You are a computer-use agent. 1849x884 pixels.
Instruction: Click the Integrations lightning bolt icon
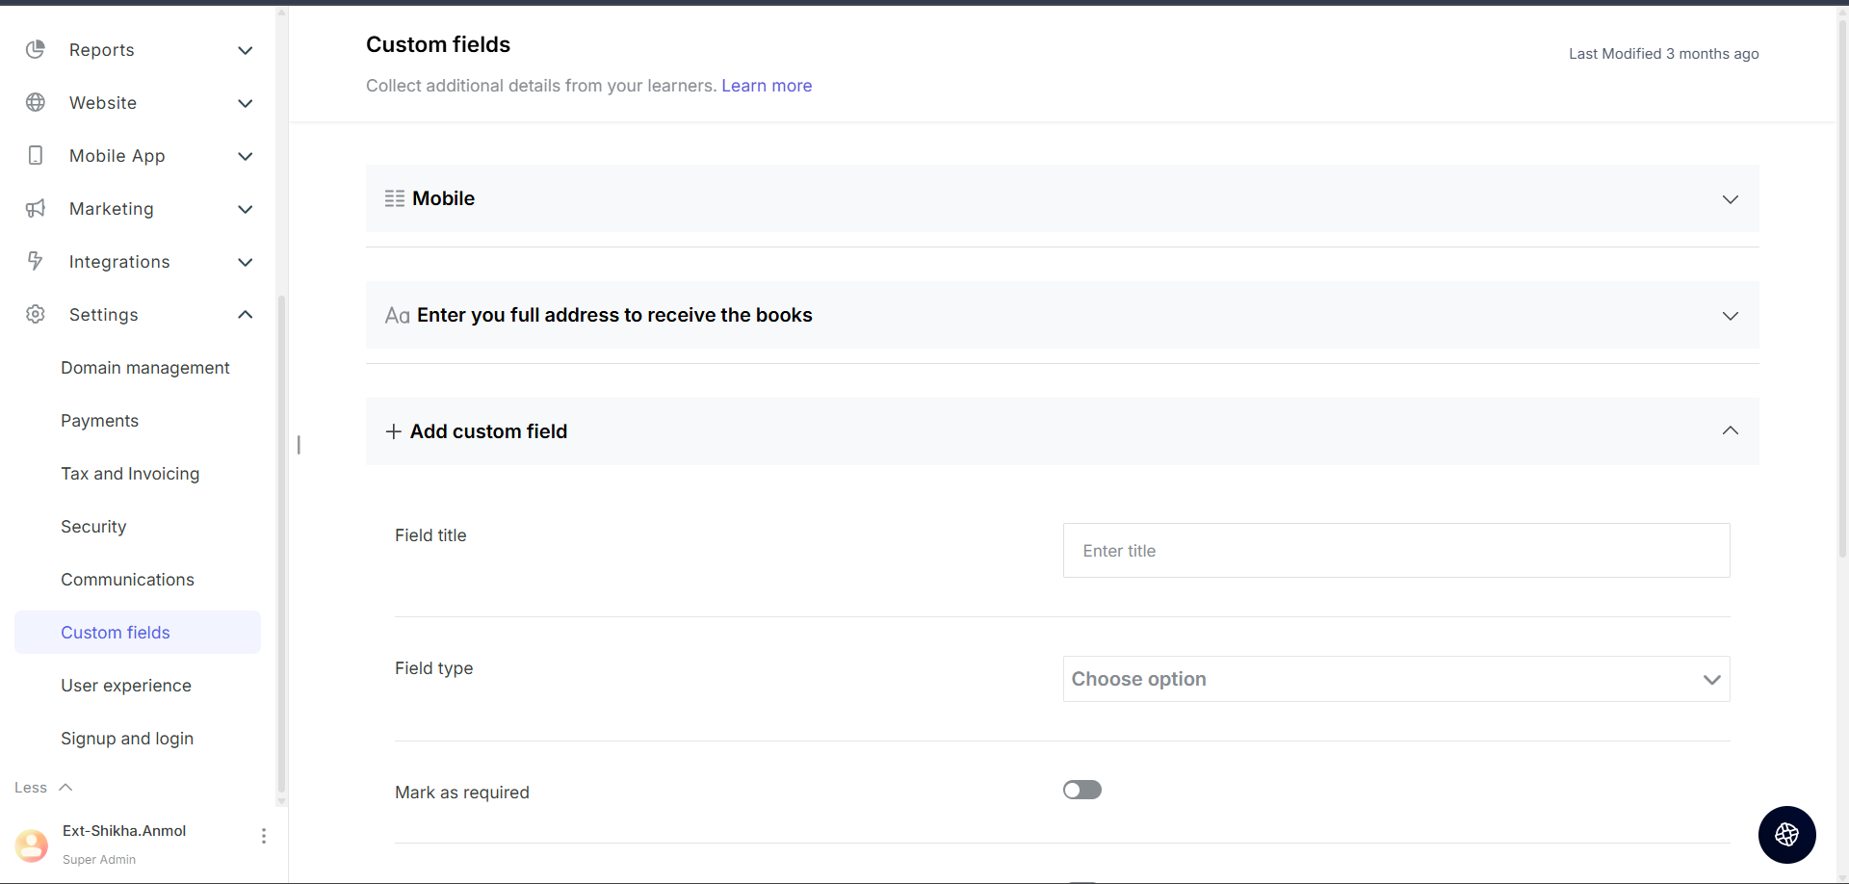[36, 262]
